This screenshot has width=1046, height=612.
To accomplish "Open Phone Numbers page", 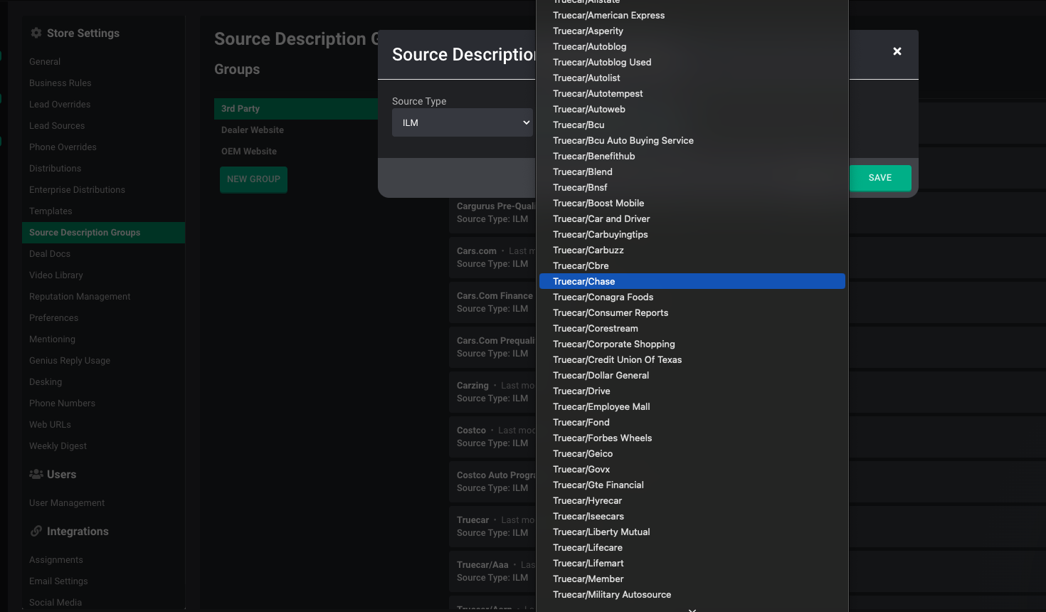I will coord(62,403).
